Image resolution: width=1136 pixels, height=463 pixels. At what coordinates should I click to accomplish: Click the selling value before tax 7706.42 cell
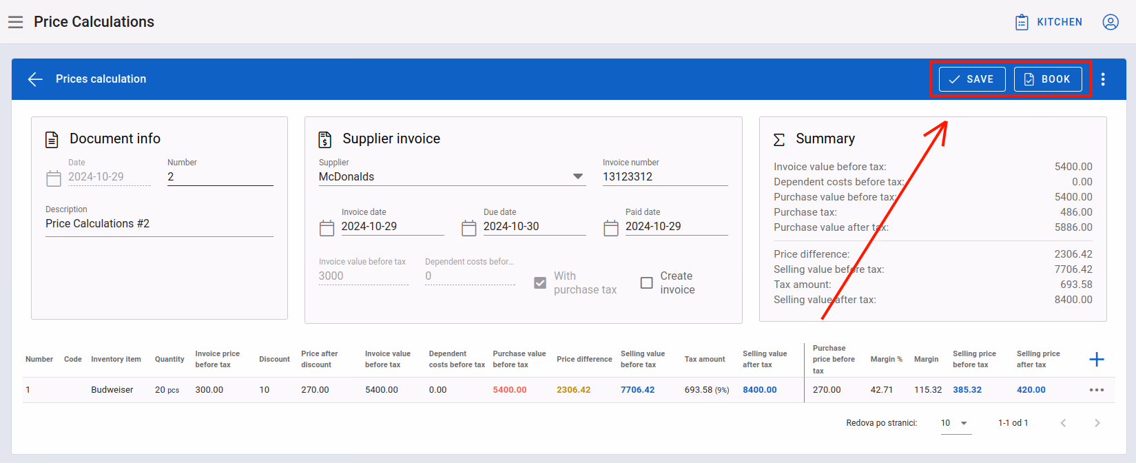638,390
